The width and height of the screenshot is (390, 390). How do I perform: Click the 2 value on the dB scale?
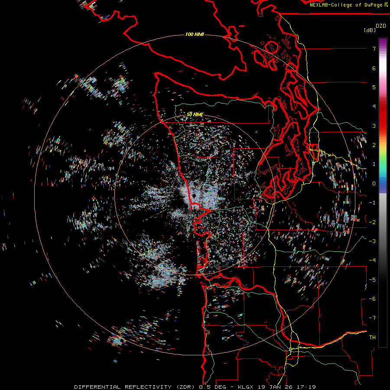tap(374, 145)
